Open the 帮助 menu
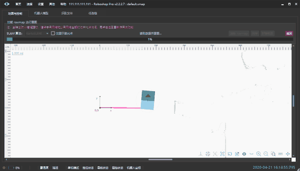 tap(63, 4)
